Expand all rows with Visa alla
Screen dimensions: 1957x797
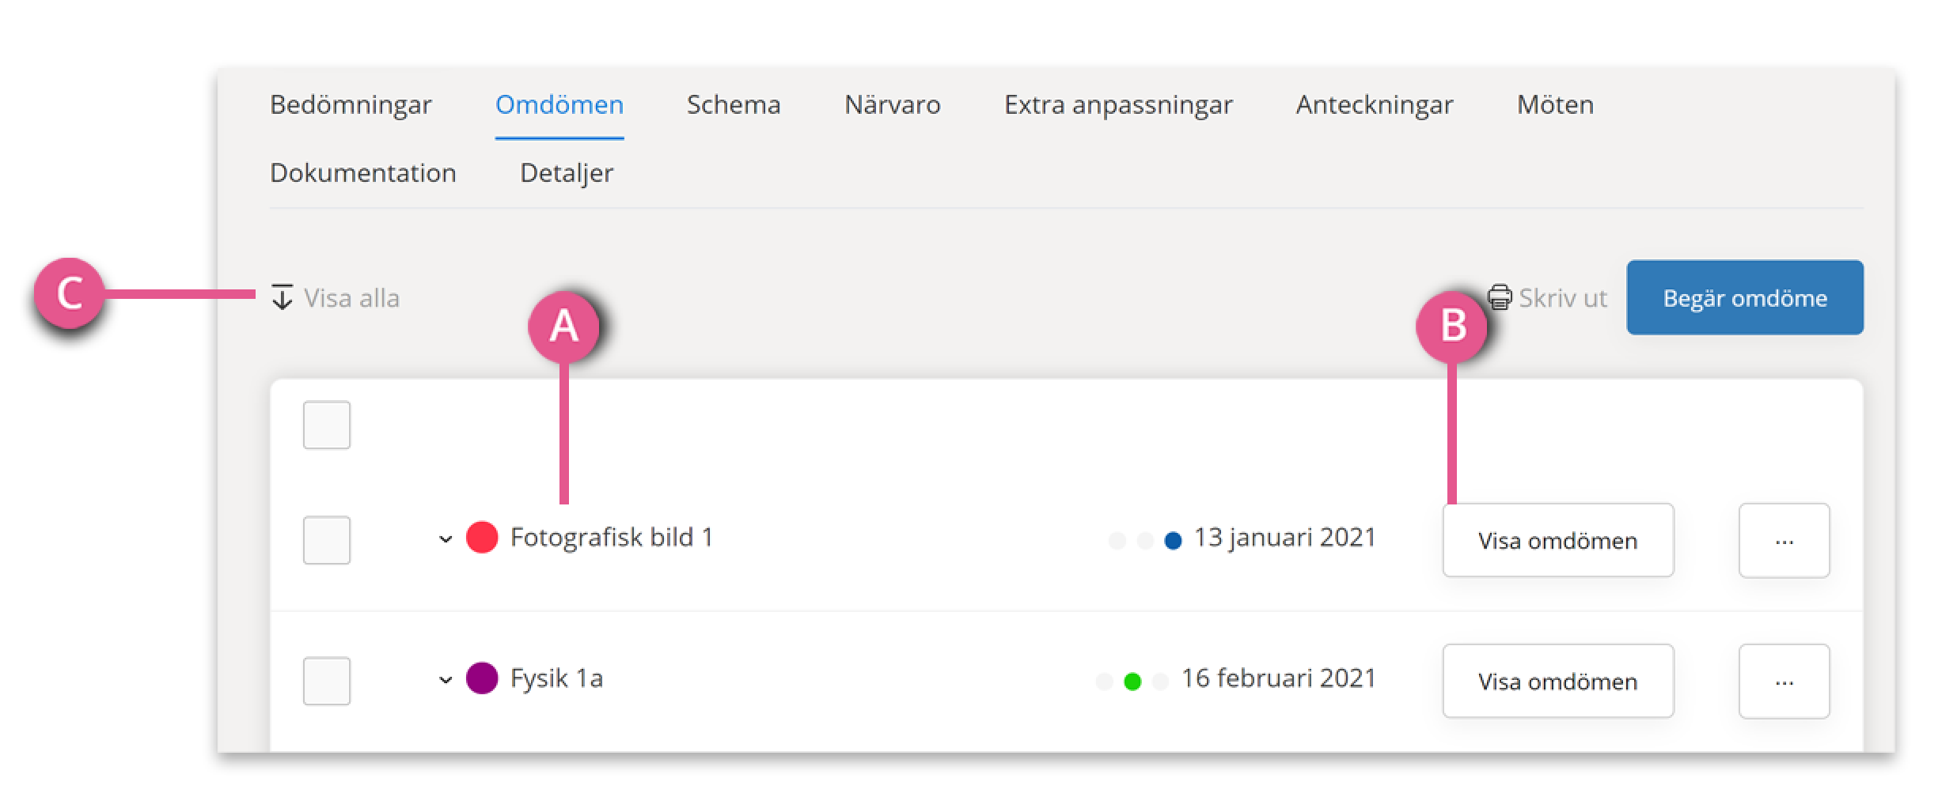coord(336,298)
